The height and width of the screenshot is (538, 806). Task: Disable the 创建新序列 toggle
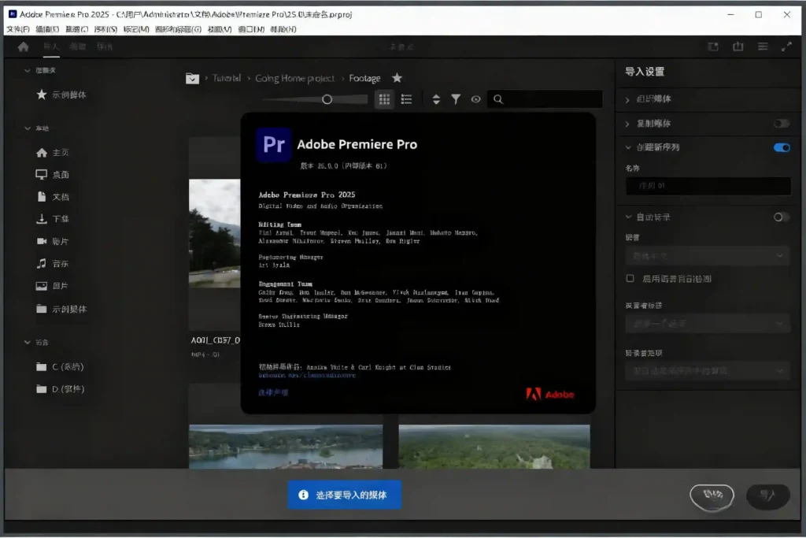(782, 147)
